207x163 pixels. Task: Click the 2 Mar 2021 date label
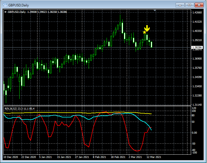pos(135,157)
